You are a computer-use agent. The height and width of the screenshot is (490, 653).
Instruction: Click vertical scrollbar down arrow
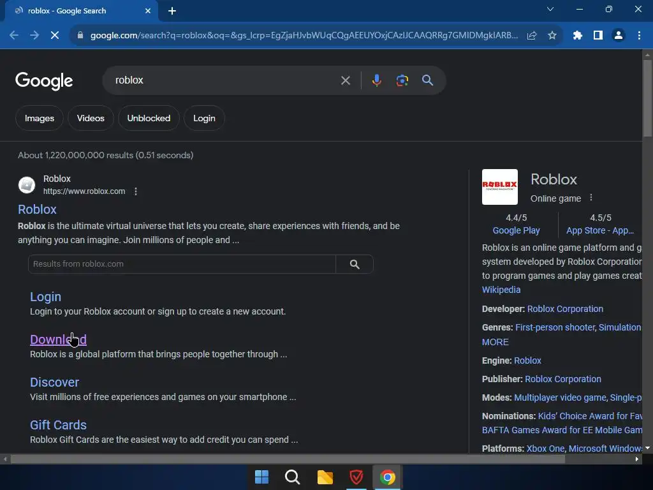point(647,448)
